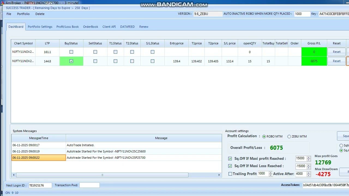Open the PortFolio menu

pos(23,14)
